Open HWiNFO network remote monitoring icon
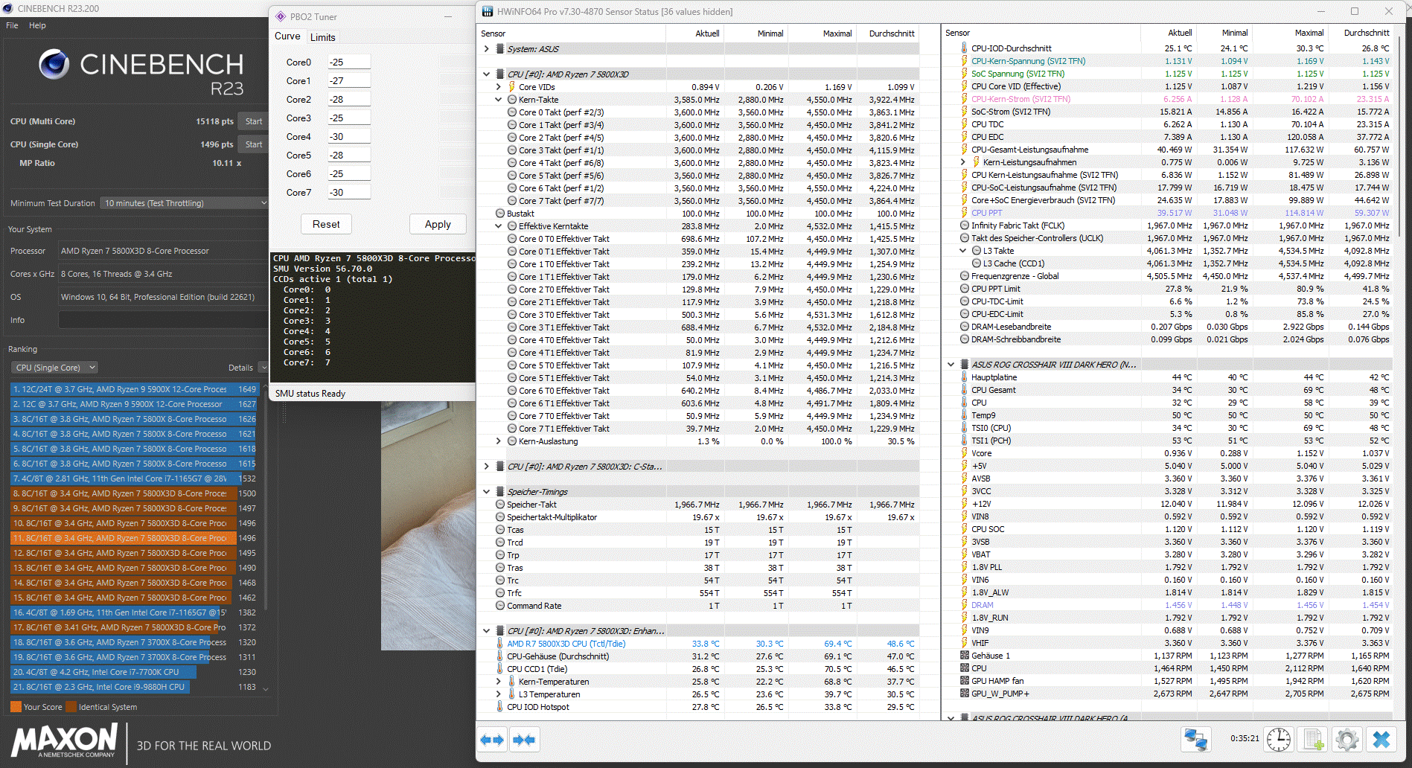 point(1196,740)
